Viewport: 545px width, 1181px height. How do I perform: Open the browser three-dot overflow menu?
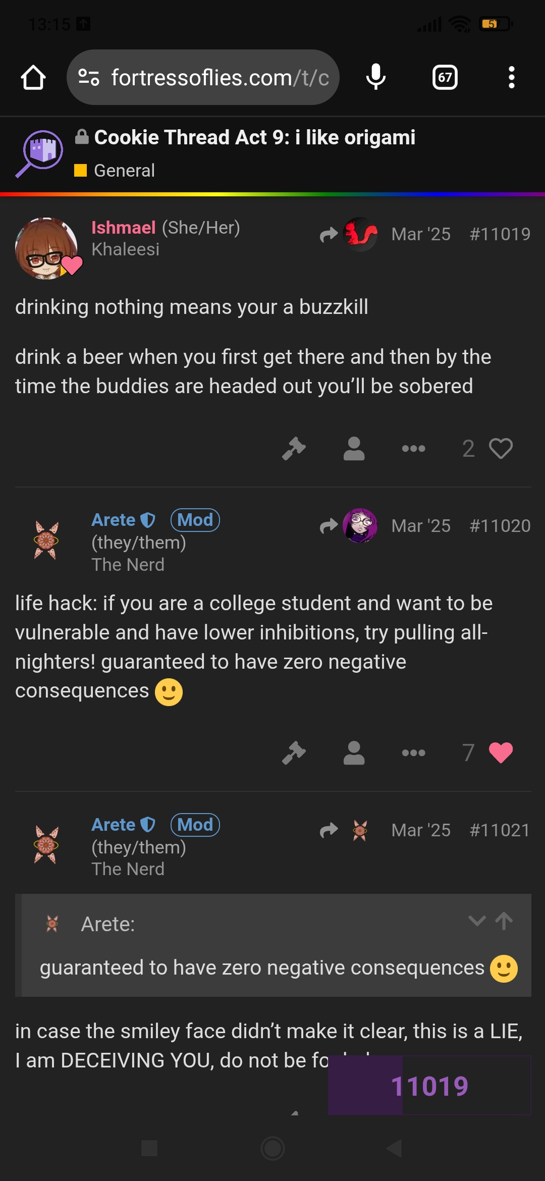[x=511, y=78]
